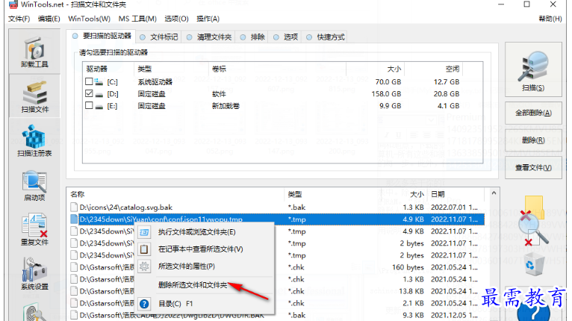
Task: Click the E: drive icon
Action: coord(99,106)
